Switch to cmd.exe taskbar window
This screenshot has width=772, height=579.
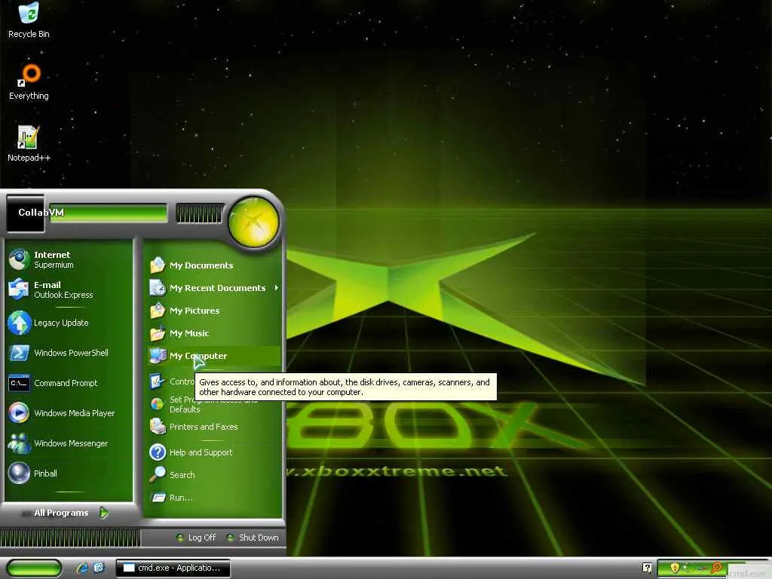tap(173, 568)
